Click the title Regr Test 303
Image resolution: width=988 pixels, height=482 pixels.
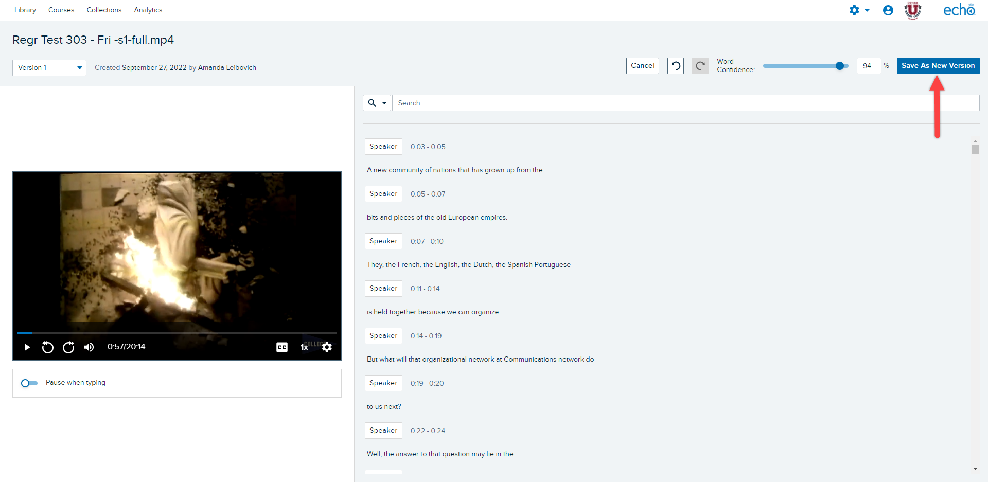(93, 40)
